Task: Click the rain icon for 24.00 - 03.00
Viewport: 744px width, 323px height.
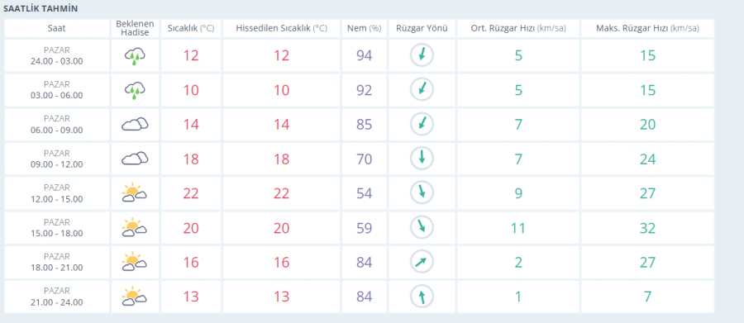Action: tap(135, 56)
